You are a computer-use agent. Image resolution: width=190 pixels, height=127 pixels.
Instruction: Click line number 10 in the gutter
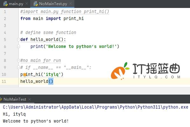click(x=4, y=75)
